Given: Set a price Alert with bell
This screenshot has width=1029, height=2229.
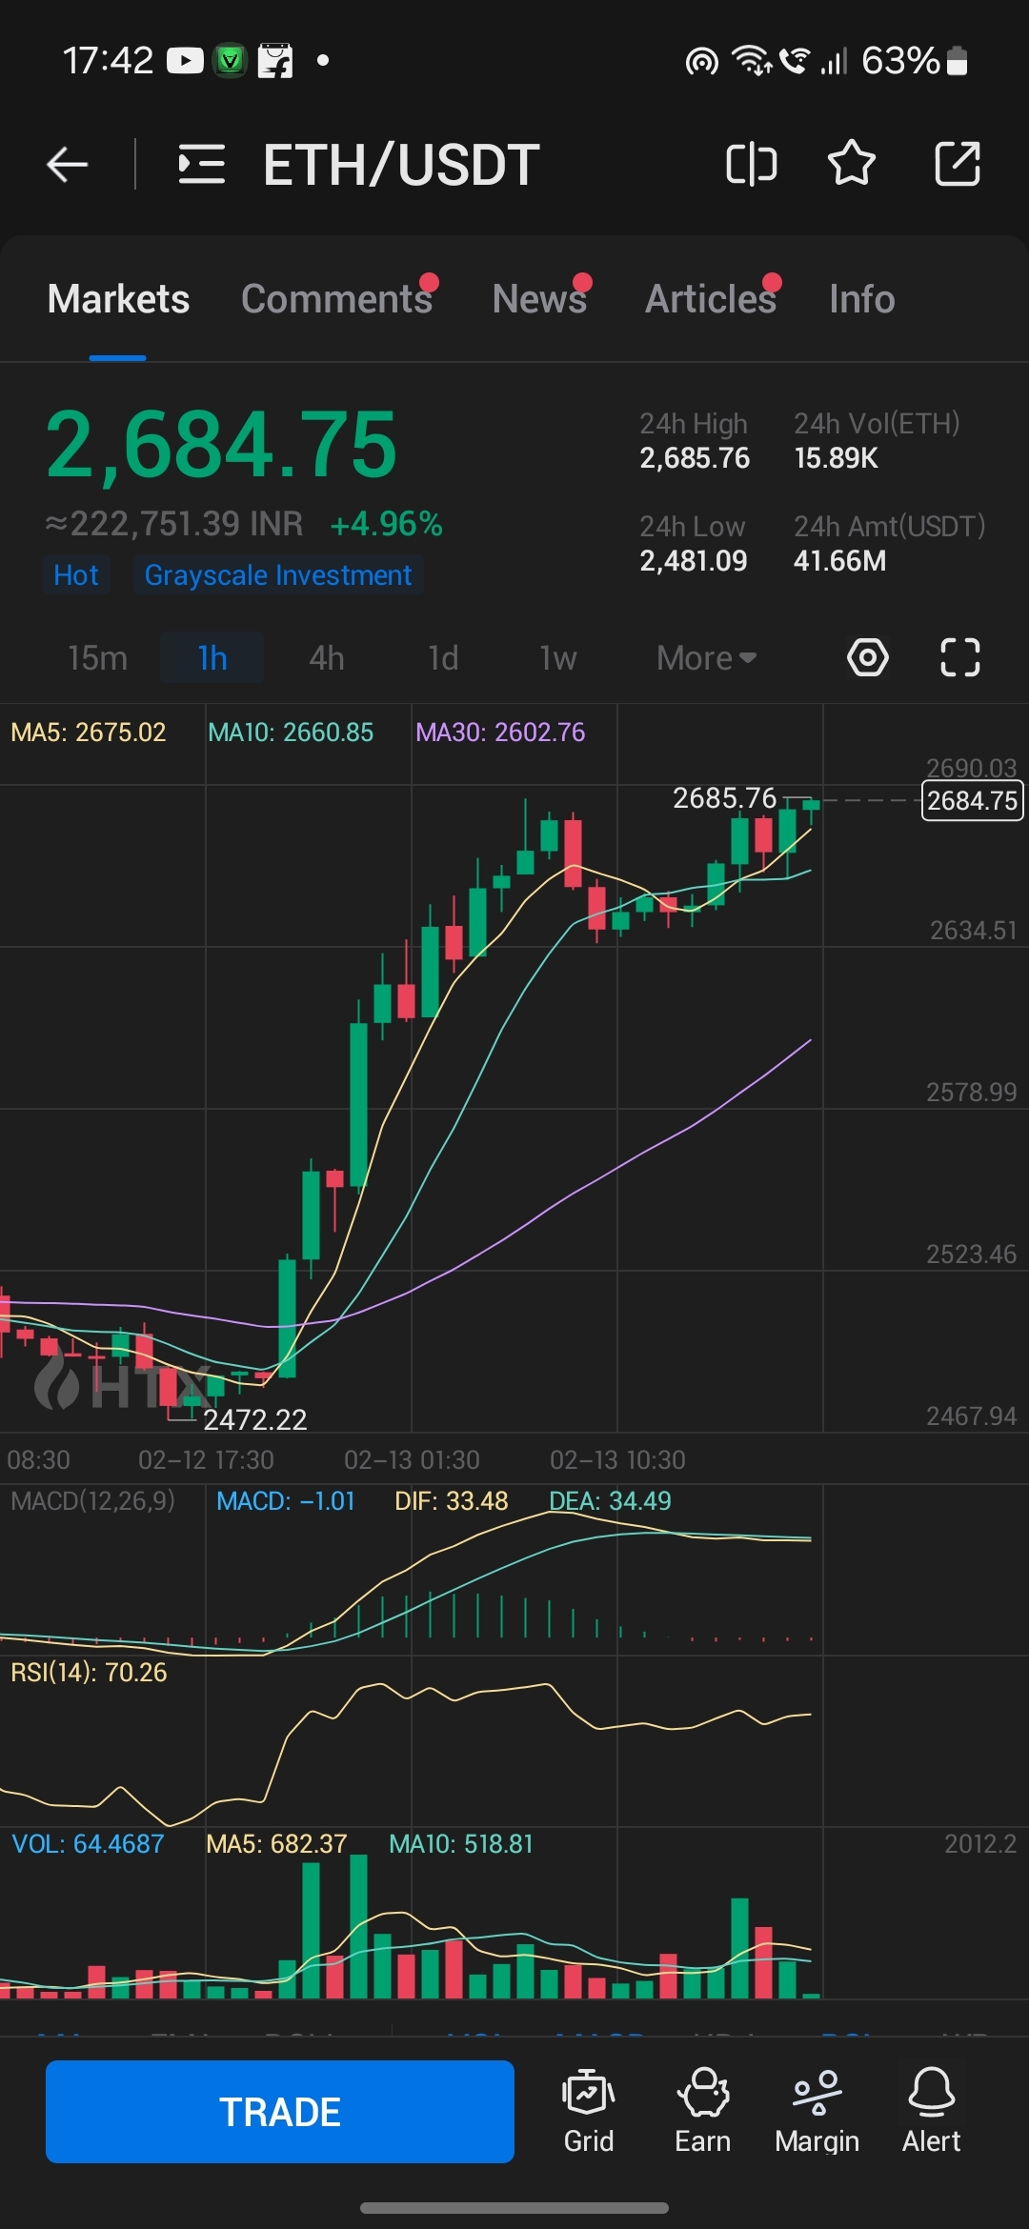Looking at the screenshot, I should pyautogui.click(x=931, y=2111).
